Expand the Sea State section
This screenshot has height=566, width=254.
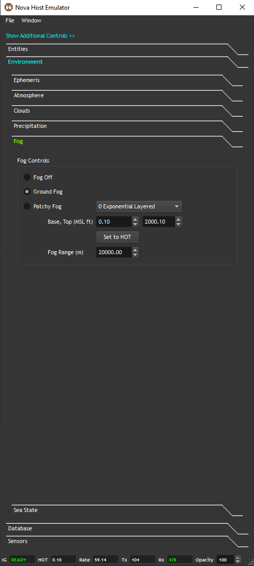[x=25, y=510]
